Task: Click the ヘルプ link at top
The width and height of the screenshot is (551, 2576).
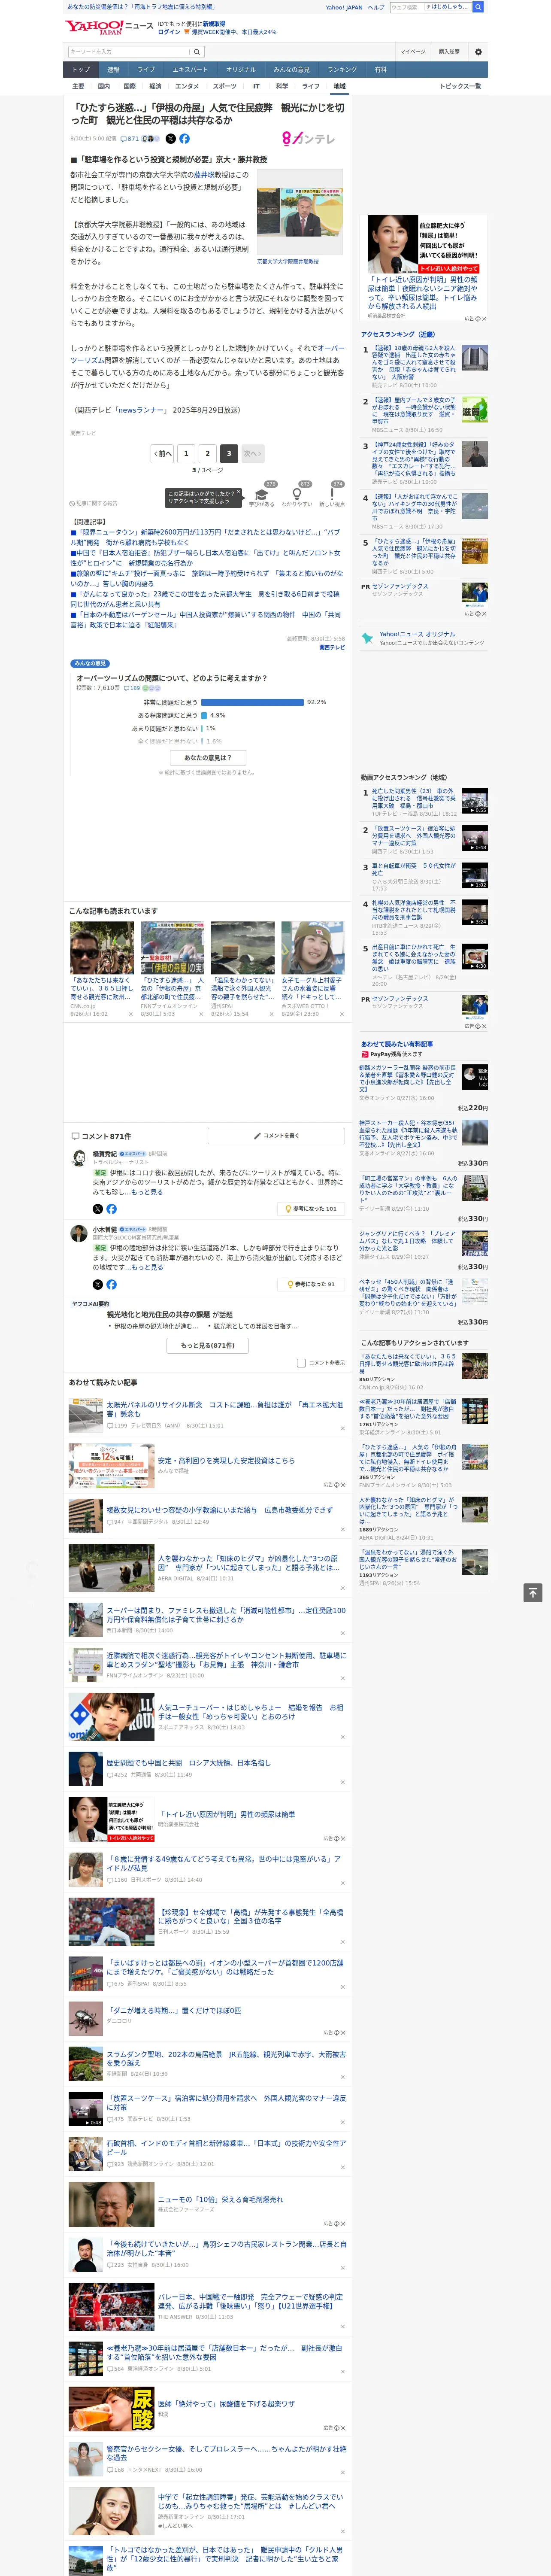Action: [376, 7]
